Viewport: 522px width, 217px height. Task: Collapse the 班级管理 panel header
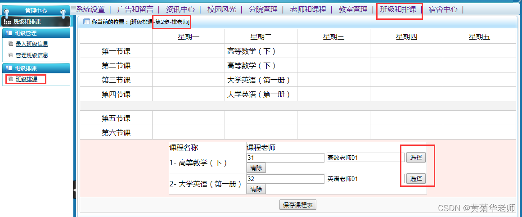click(36, 33)
